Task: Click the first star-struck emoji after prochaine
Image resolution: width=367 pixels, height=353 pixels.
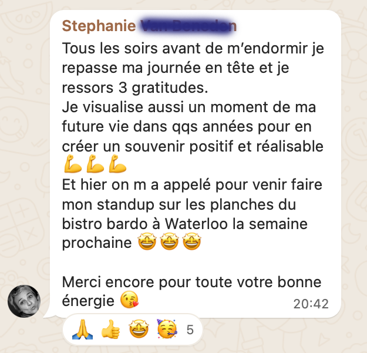Action: pos(147,241)
